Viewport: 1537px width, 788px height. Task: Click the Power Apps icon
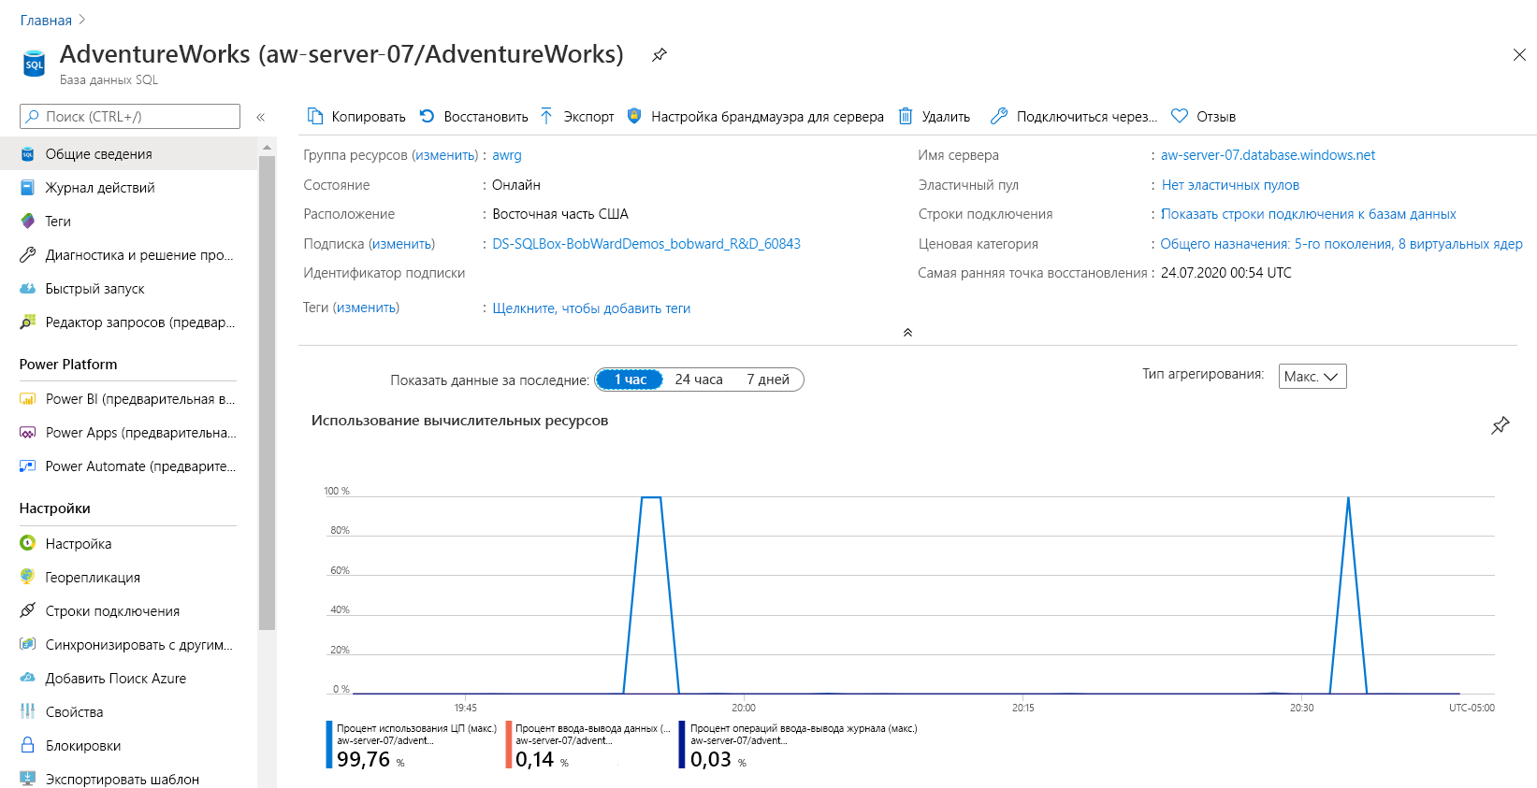27,433
